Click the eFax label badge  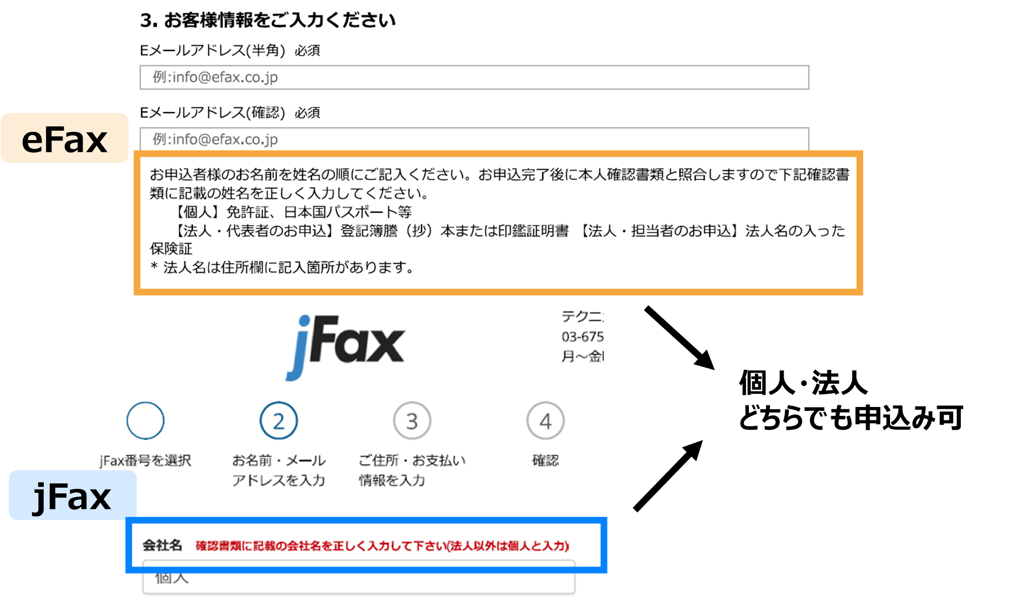(x=64, y=139)
